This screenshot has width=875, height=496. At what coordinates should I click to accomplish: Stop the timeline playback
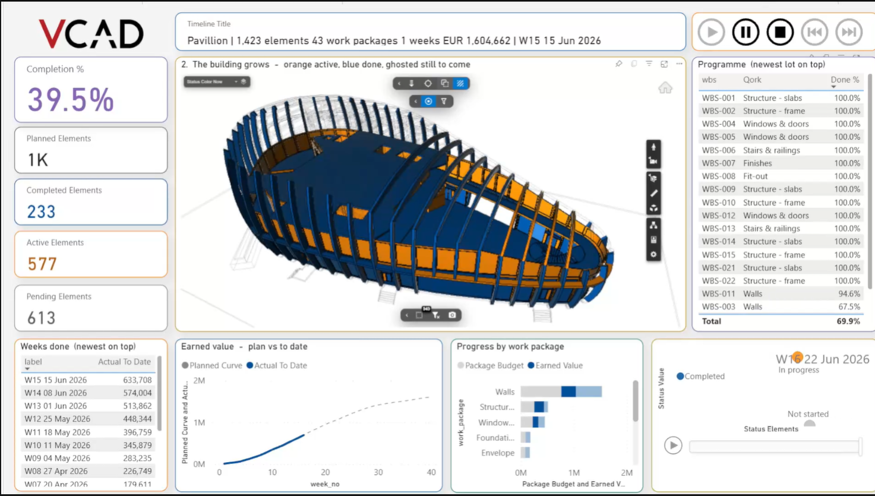coord(780,32)
